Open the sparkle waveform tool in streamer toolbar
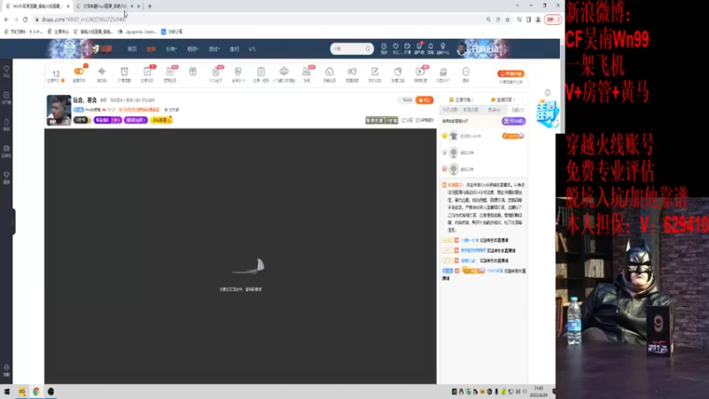This screenshot has width=709, height=399. click(102, 72)
